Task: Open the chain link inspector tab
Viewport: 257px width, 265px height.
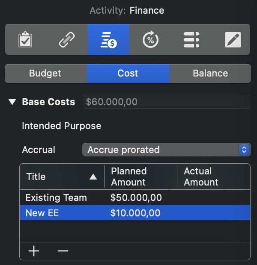Action: coord(66,40)
